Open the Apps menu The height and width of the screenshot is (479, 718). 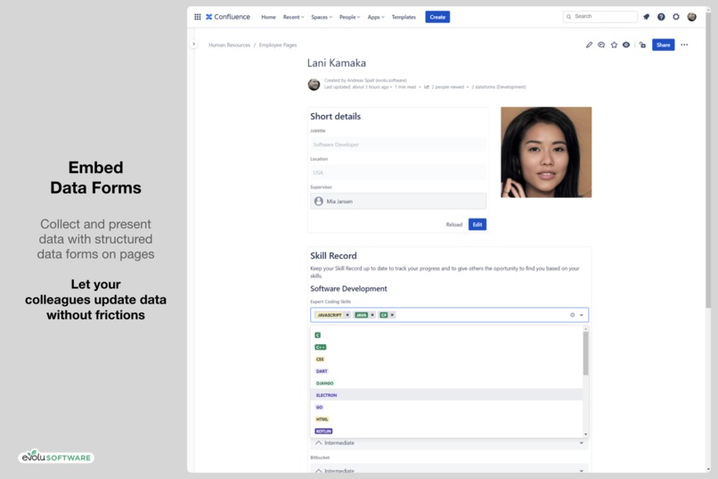click(376, 17)
